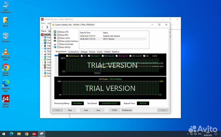The height and width of the screenshot is (137, 221).
Task: Open the Preferences dialog button
Action: tap(127, 110)
